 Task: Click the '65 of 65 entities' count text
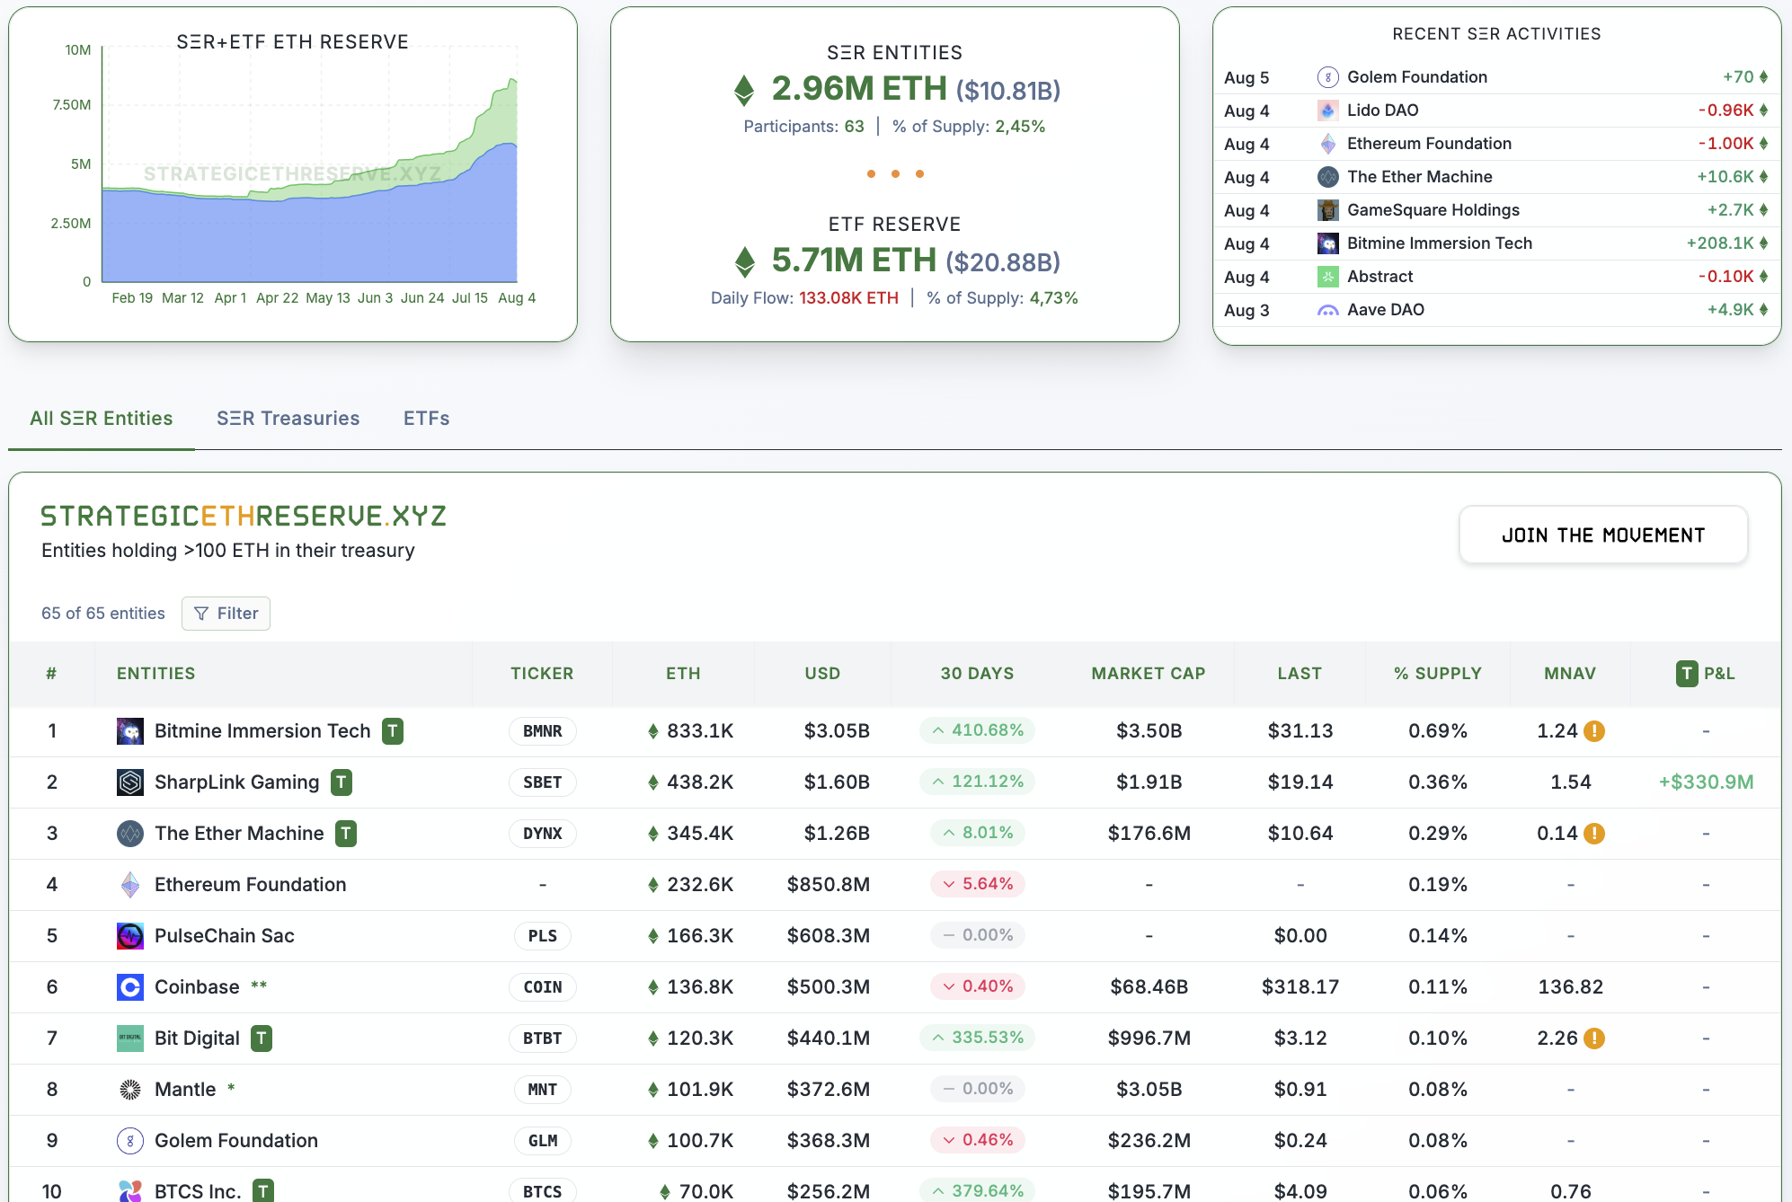click(103, 614)
